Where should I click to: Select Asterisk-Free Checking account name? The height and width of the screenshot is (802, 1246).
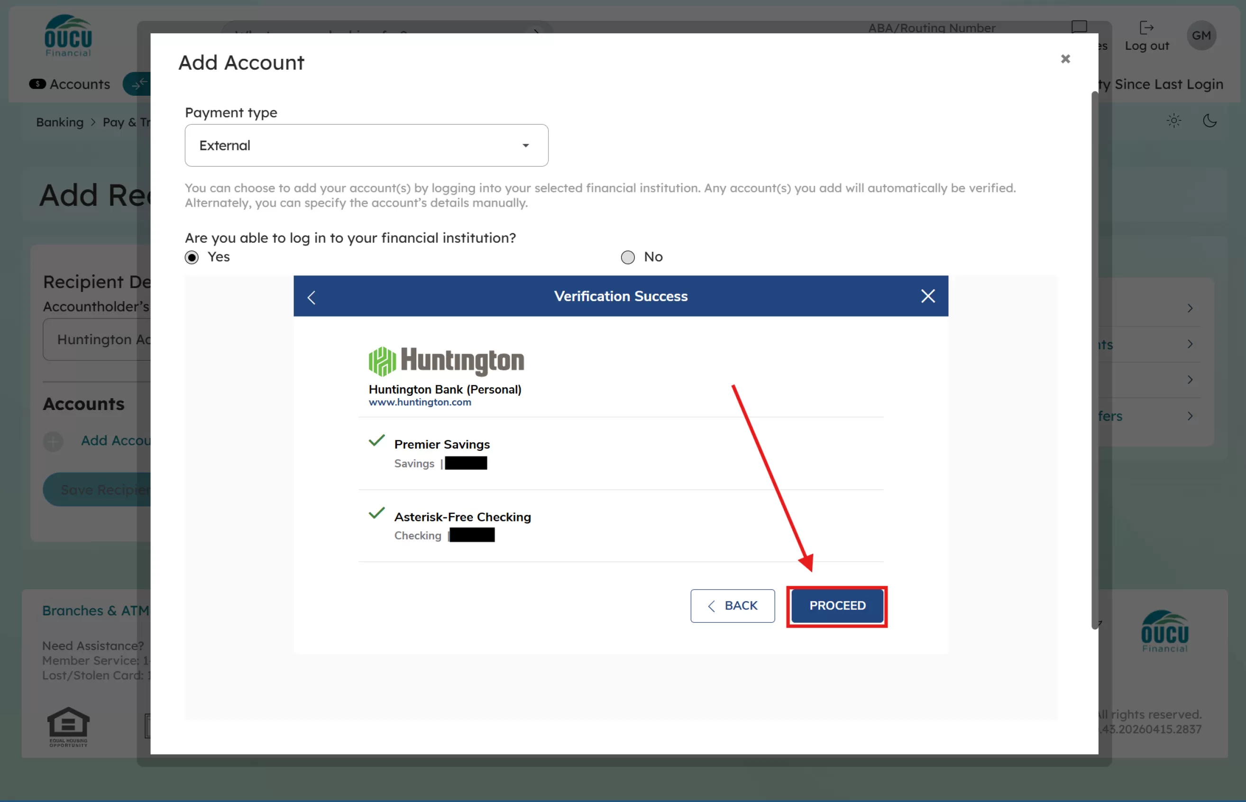[463, 517]
